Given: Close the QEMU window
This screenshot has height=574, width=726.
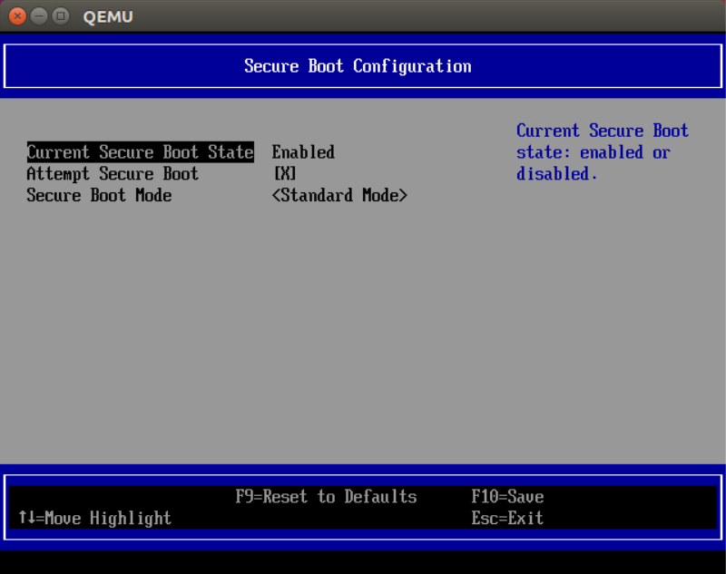Looking at the screenshot, I should tap(17, 16).
